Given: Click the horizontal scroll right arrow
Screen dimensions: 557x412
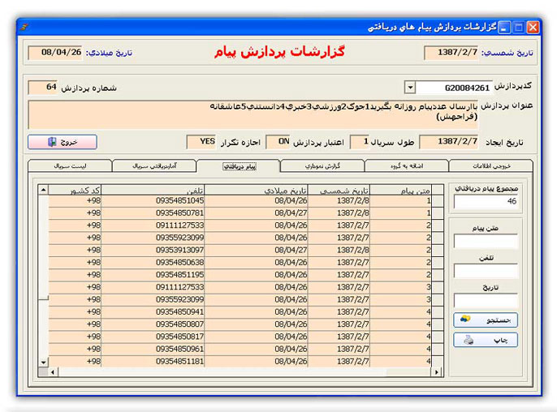Looking at the screenshot, I should click(x=437, y=372).
